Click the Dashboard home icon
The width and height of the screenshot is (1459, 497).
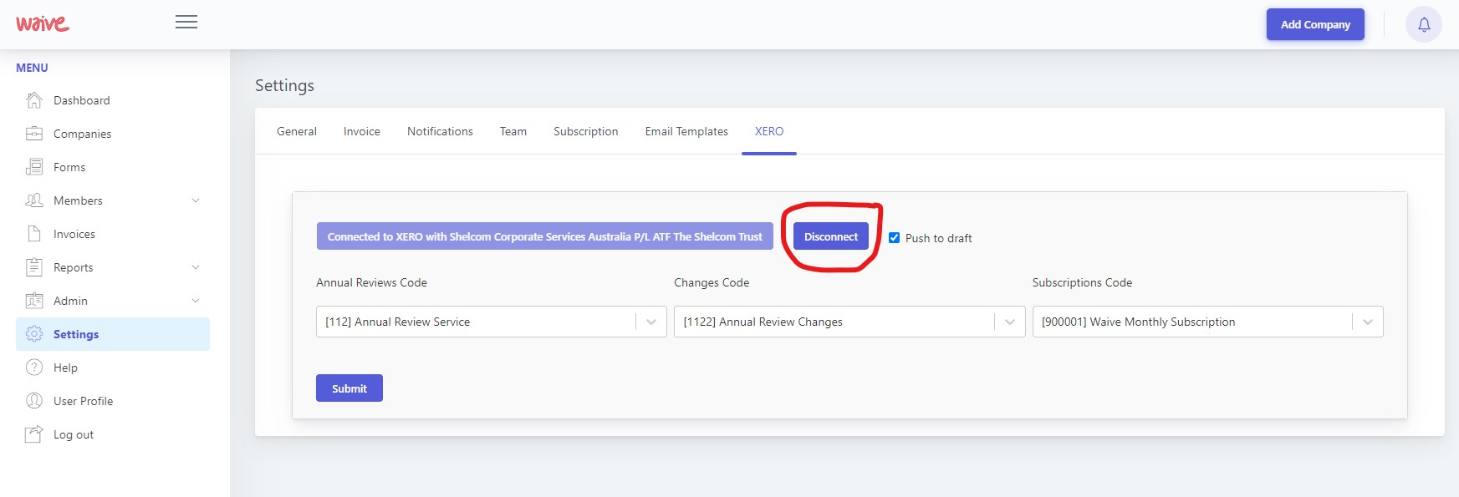pos(34,100)
